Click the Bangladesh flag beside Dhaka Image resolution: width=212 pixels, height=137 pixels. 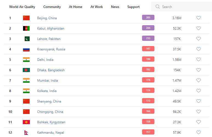pos(26,70)
